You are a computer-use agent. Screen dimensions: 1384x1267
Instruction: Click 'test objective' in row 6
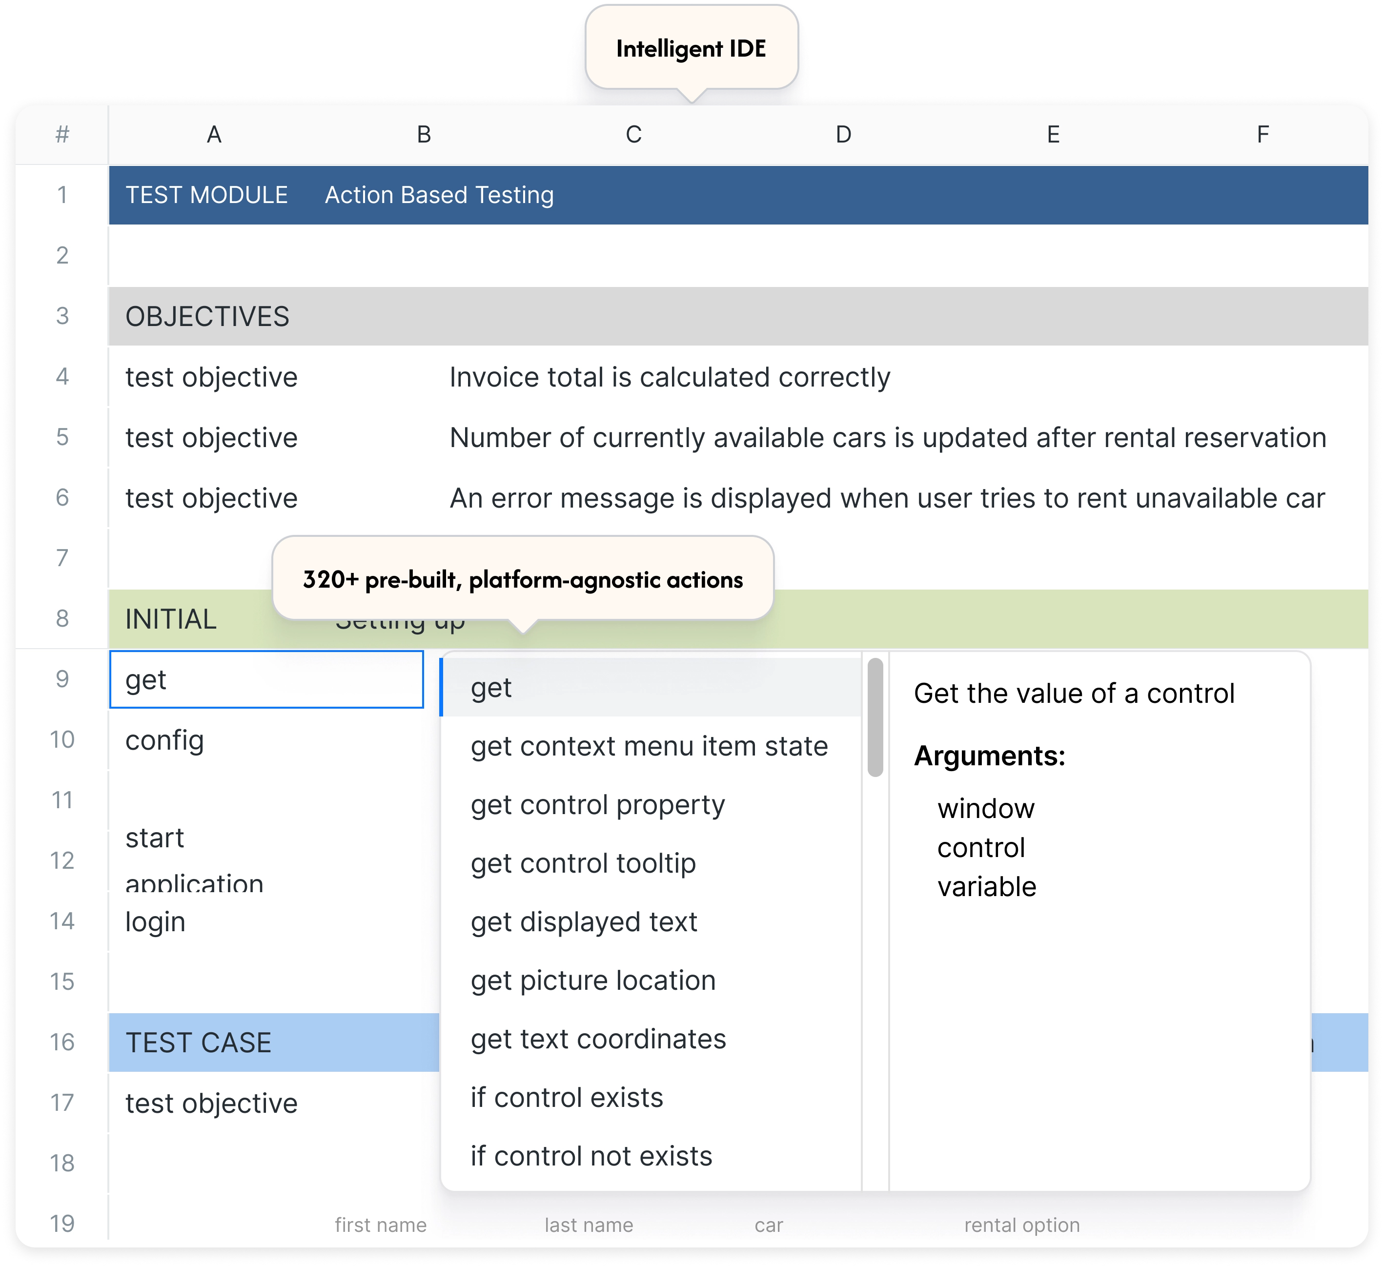click(211, 498)
